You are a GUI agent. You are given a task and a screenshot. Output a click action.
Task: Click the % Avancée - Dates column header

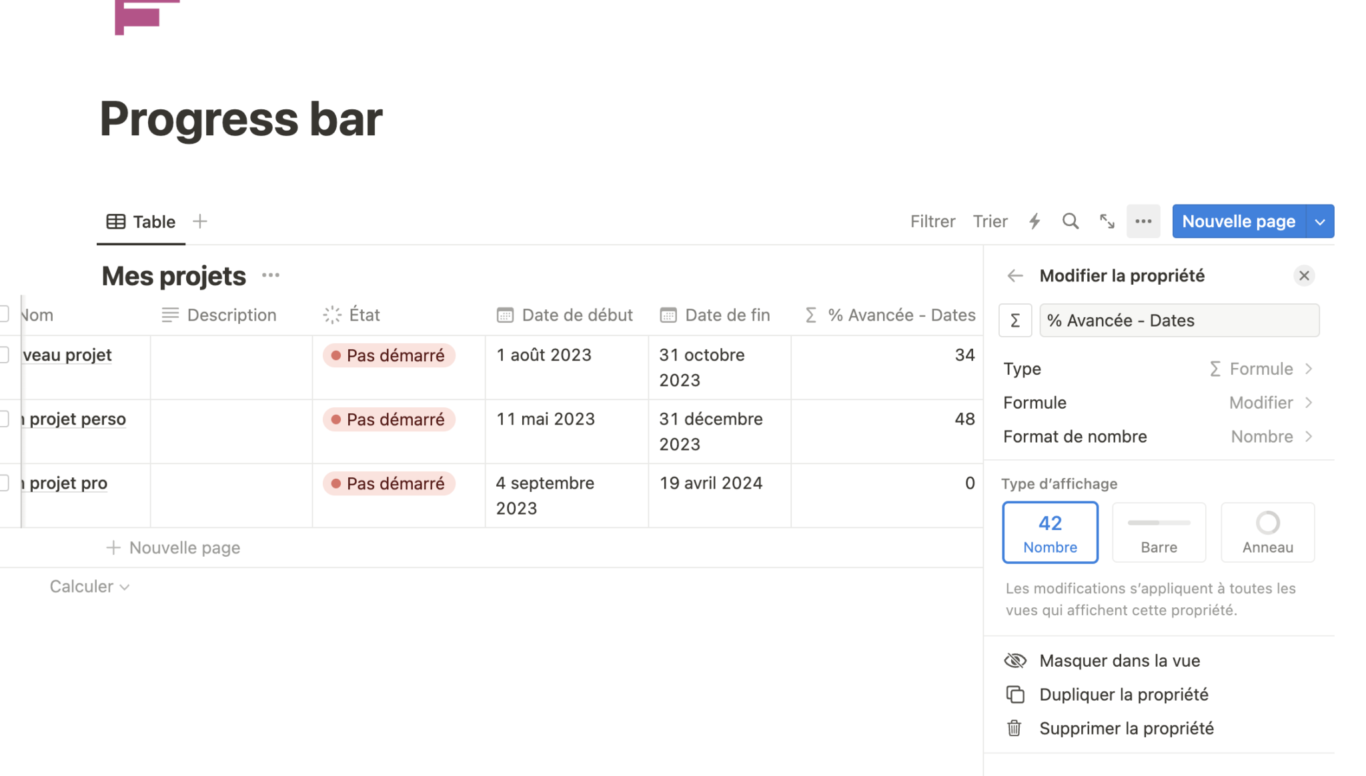click(887, 315)
